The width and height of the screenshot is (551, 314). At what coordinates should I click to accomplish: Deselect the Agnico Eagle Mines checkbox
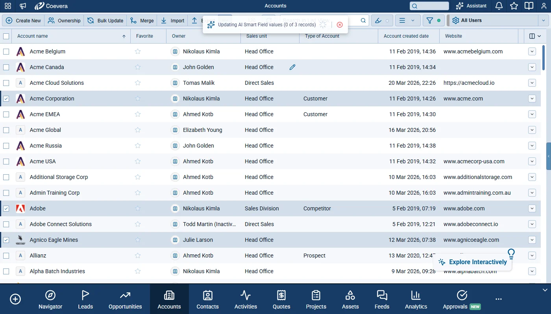click(6, 240)
